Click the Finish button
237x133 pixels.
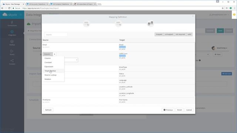(179, 110)
